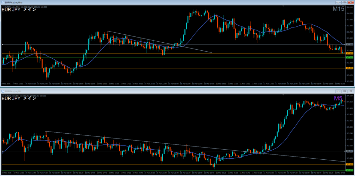
Task: Expand the one-click trading arrow in M5 chart
Action: pyautogui.click(x=3, y=95)
